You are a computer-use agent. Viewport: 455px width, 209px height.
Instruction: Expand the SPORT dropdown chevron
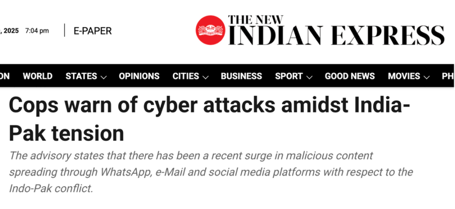[309, 77]
